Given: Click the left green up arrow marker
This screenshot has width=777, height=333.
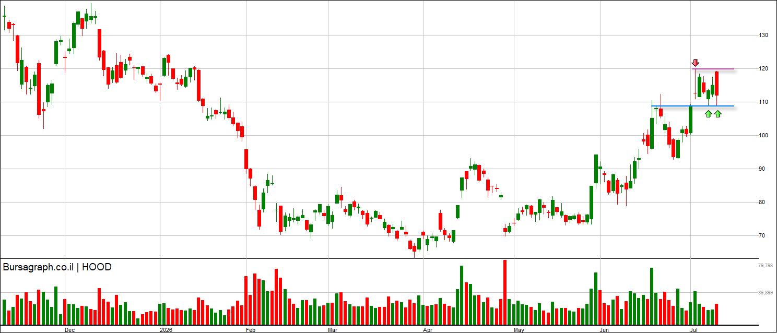Looking at the screenshot, I should [x=709, y=114].
